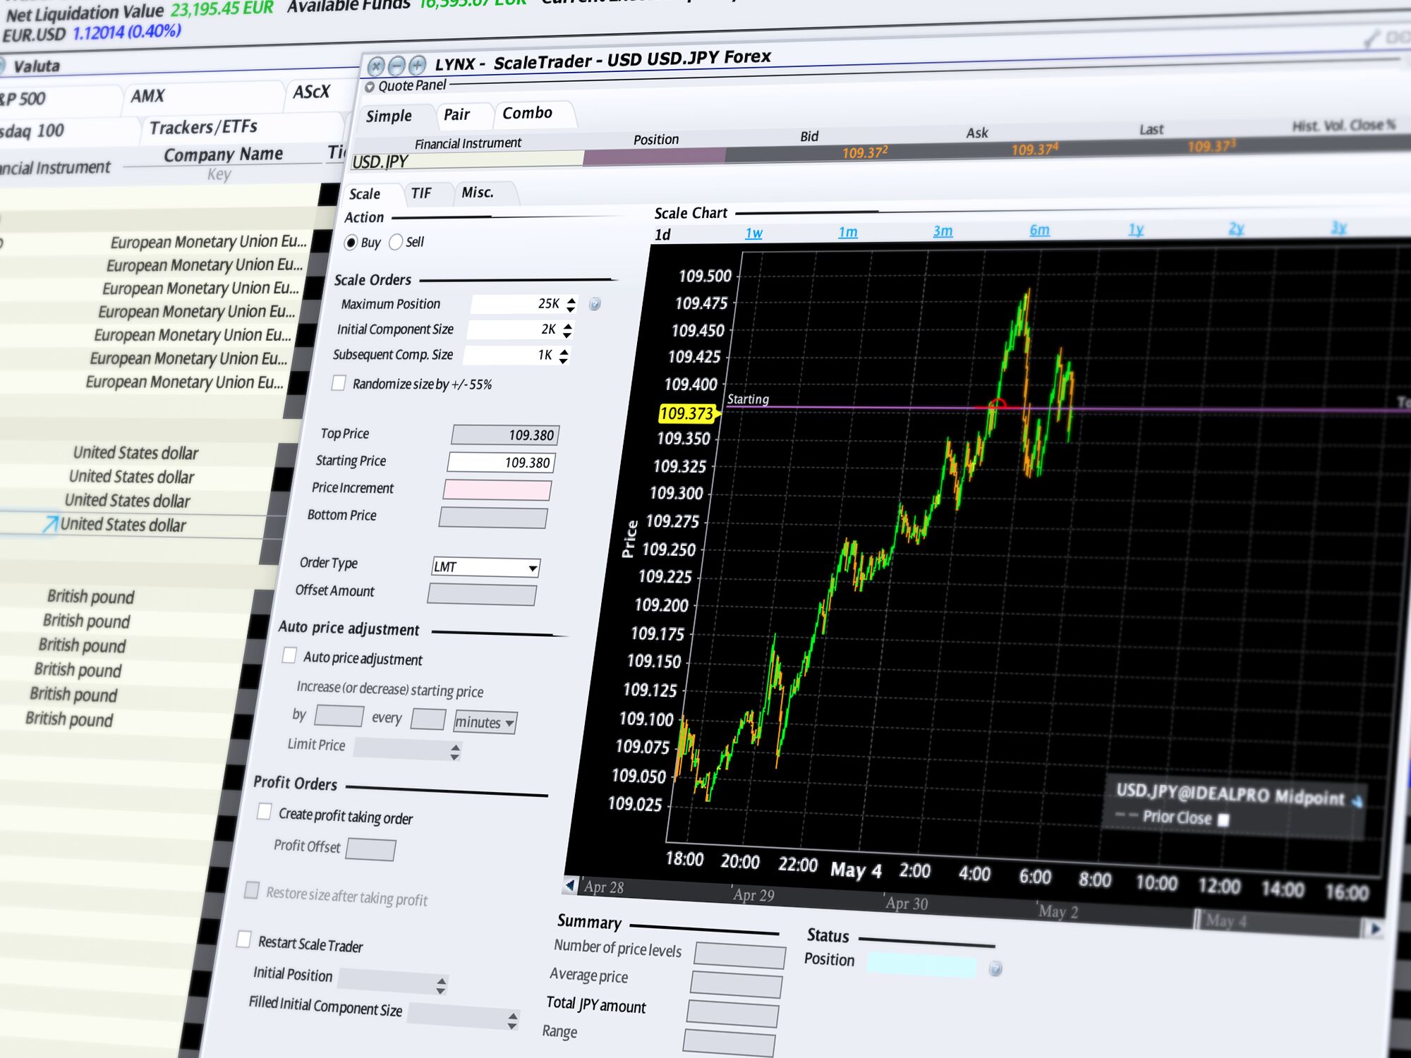Viewport: 1411px width, 1058px height.
Task: Select the Sell radio button
Action: (x=396, y=242)
